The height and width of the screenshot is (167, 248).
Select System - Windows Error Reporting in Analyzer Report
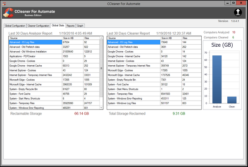click(x=54, y=108)
